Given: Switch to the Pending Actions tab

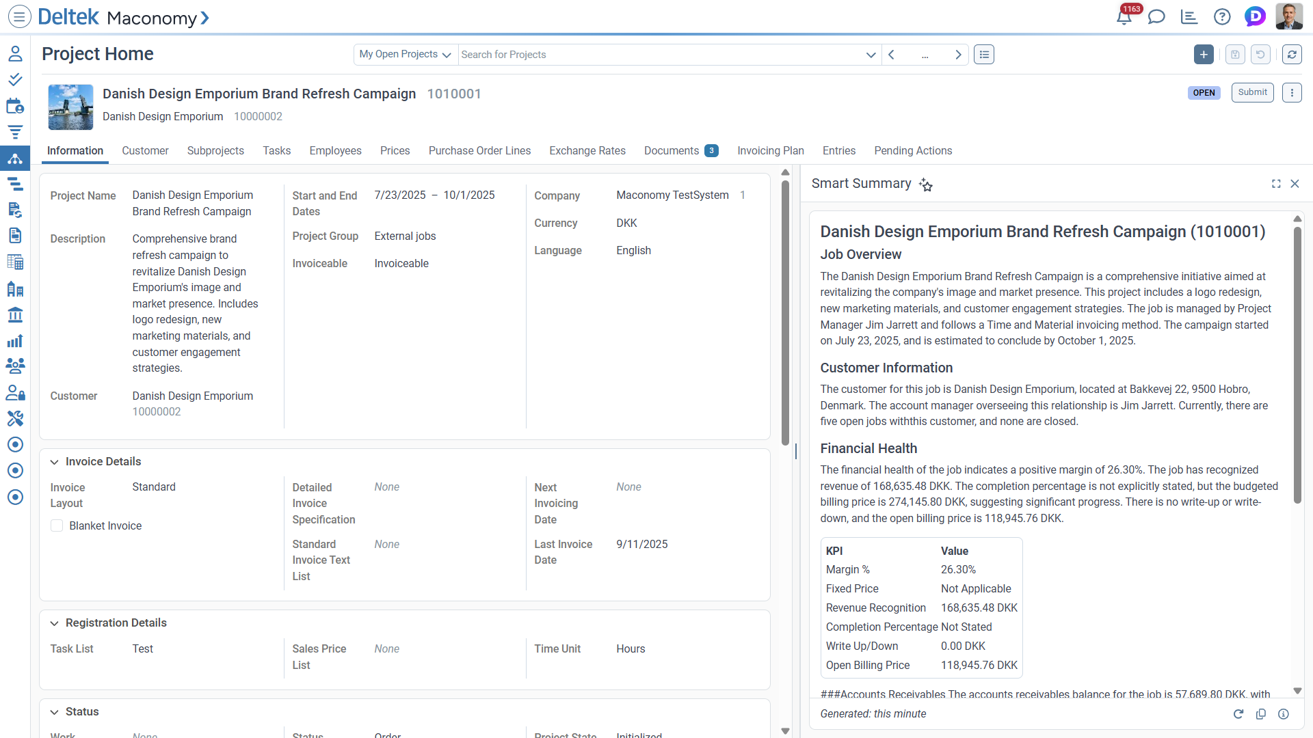Looking at the screenshot, I should pos(913,151).
